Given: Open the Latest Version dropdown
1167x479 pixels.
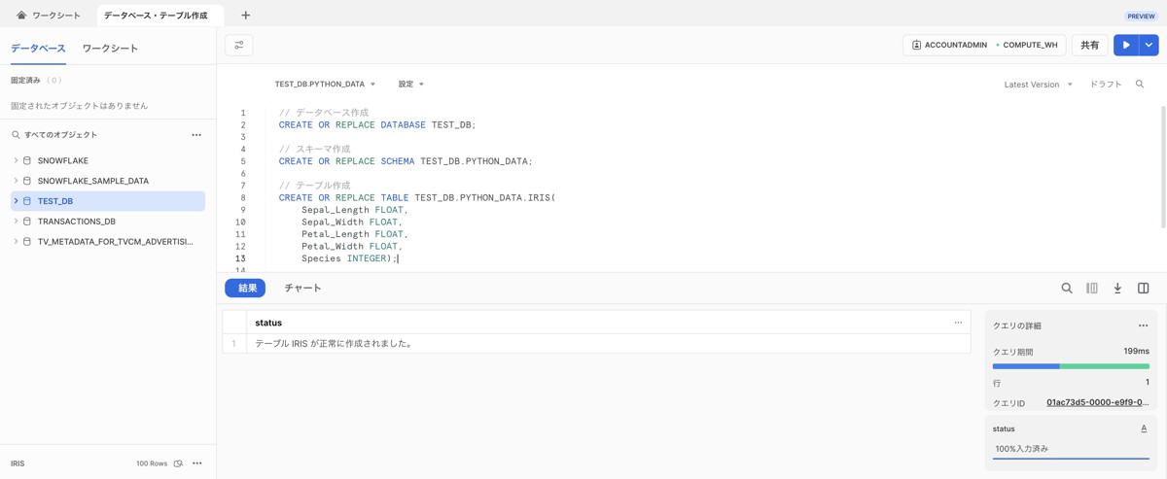Looking at the screenshot, I should click(x=1038, y=85).
